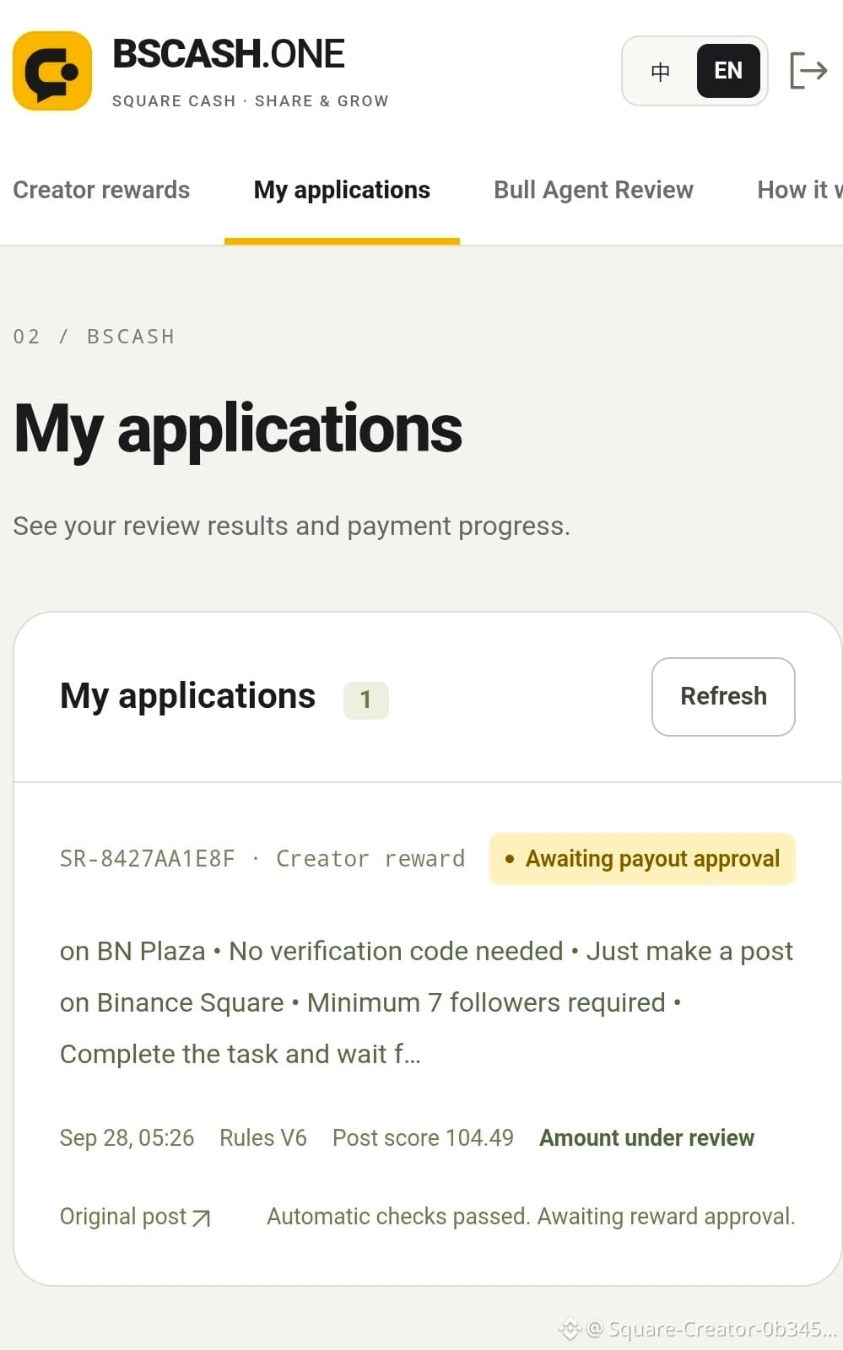Screen dimensions: 843x1350
Task: Open the Creator rewards tab
Action: click(x=101, y=190)
